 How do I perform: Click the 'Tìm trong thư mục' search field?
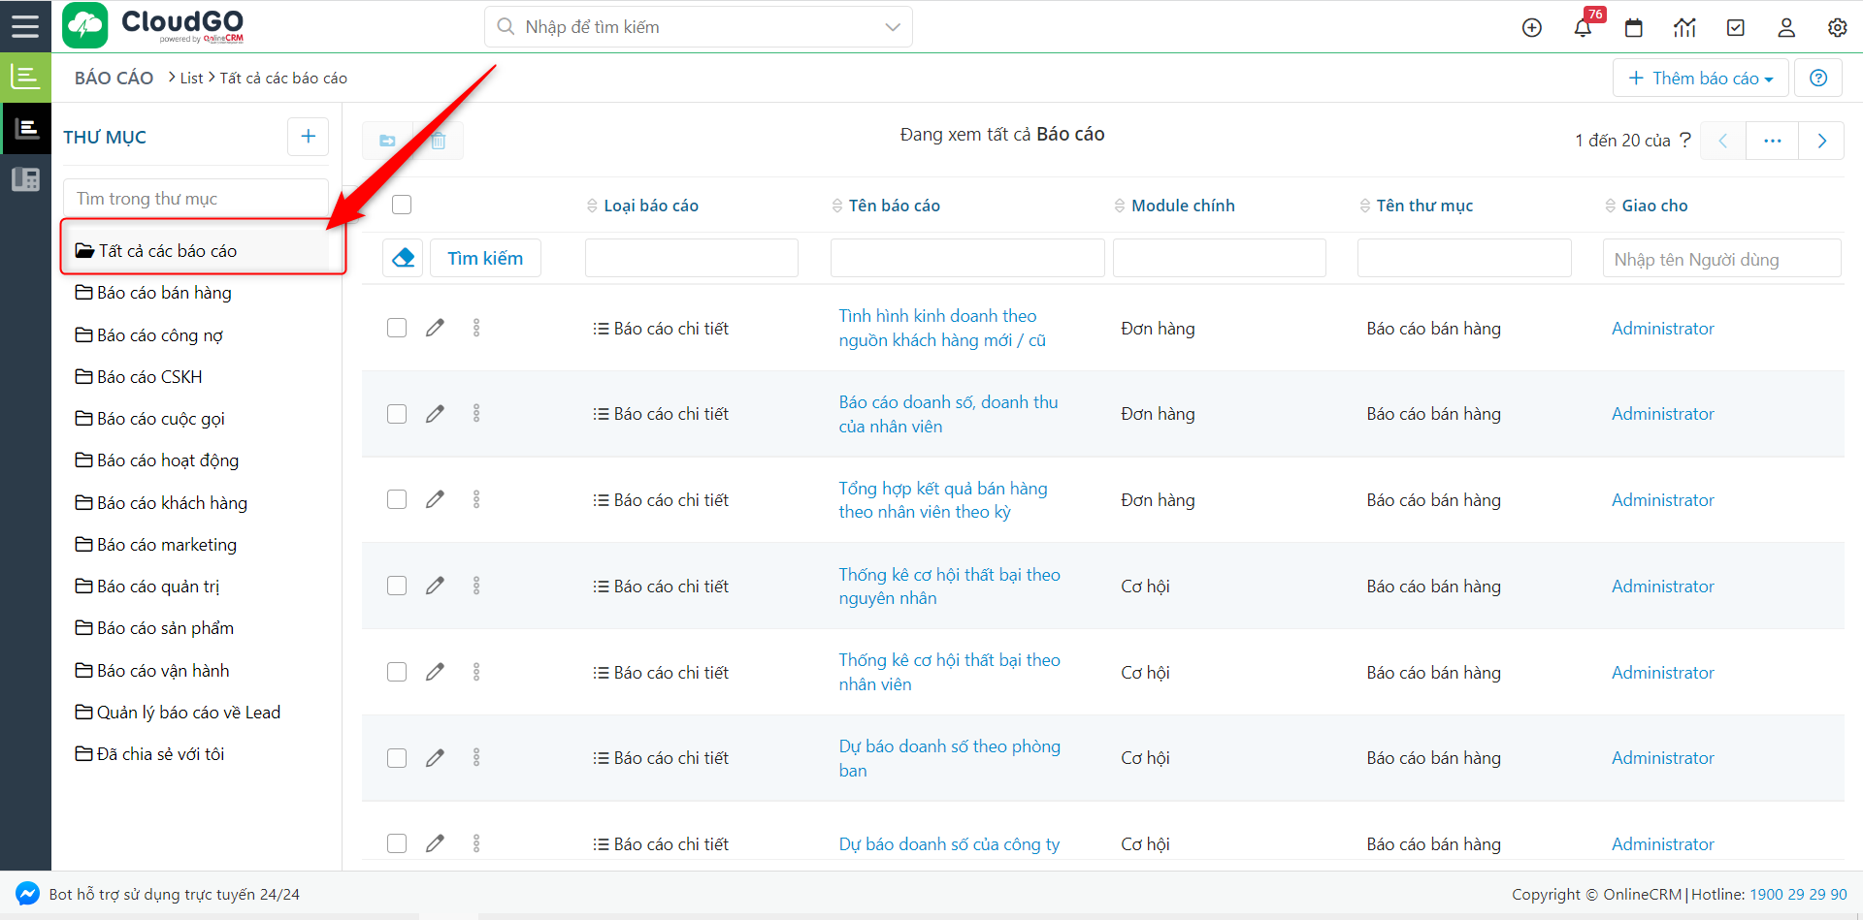click(x=196, y=199)
